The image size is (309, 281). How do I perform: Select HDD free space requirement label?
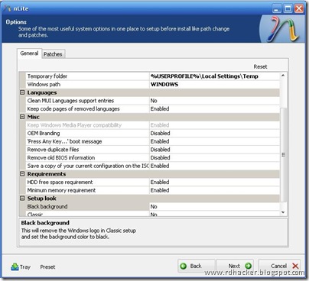tap(60, 182)
